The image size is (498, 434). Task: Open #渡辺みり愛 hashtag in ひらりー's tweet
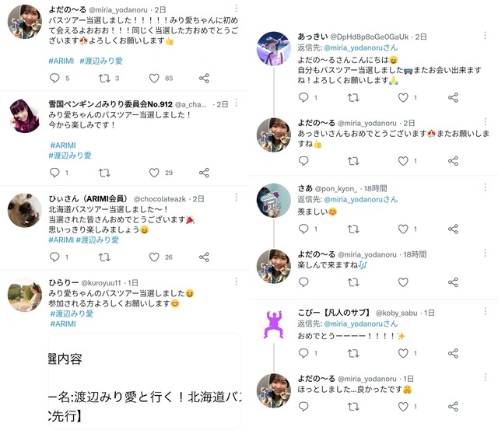click(72, 314)
